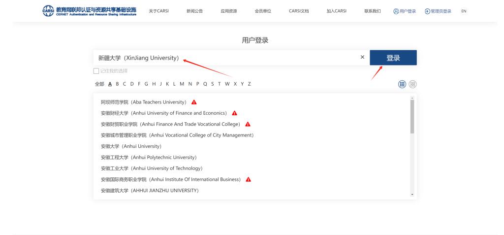
Task: Click warning icon beside Anhui University of Finance
Action: click(234, 113)
